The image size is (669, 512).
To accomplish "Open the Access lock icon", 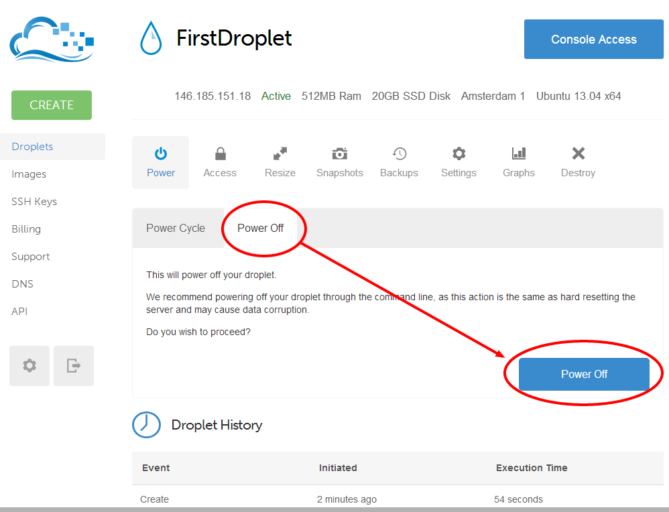I will click(220, 153).
